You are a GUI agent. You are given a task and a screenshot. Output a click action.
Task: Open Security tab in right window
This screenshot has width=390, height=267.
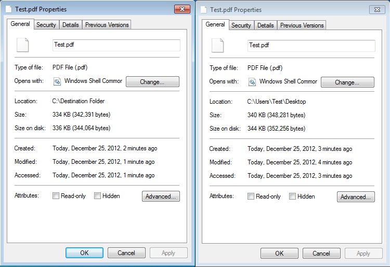click(241, 25)
